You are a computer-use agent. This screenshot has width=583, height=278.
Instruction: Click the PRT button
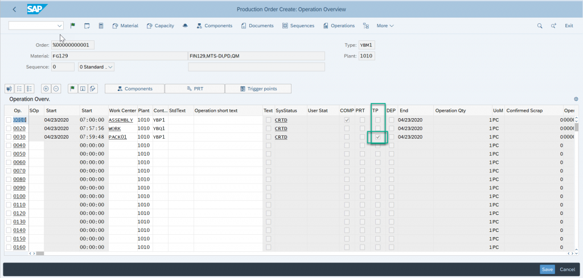(195, 89)
